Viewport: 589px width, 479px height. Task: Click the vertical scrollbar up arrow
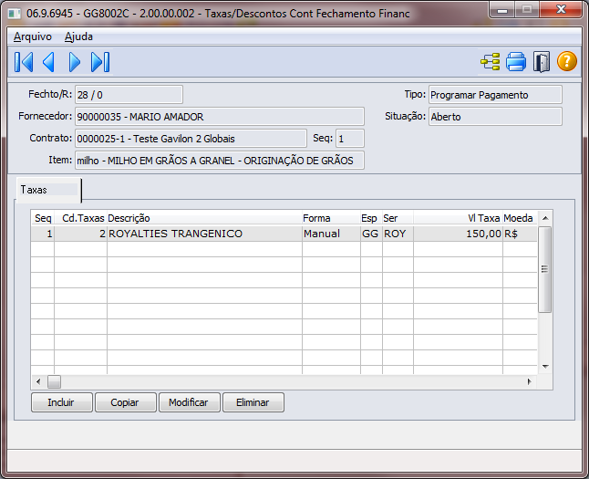545,218
